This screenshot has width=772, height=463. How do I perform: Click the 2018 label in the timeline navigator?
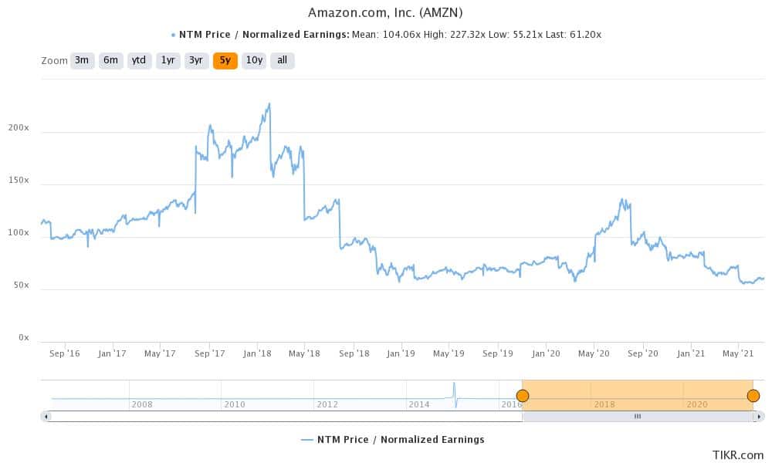point(604,404)
